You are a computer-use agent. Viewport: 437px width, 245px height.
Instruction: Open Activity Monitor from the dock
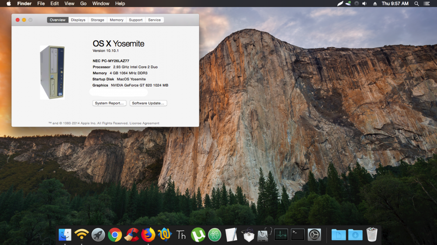(x=281, y=235)
